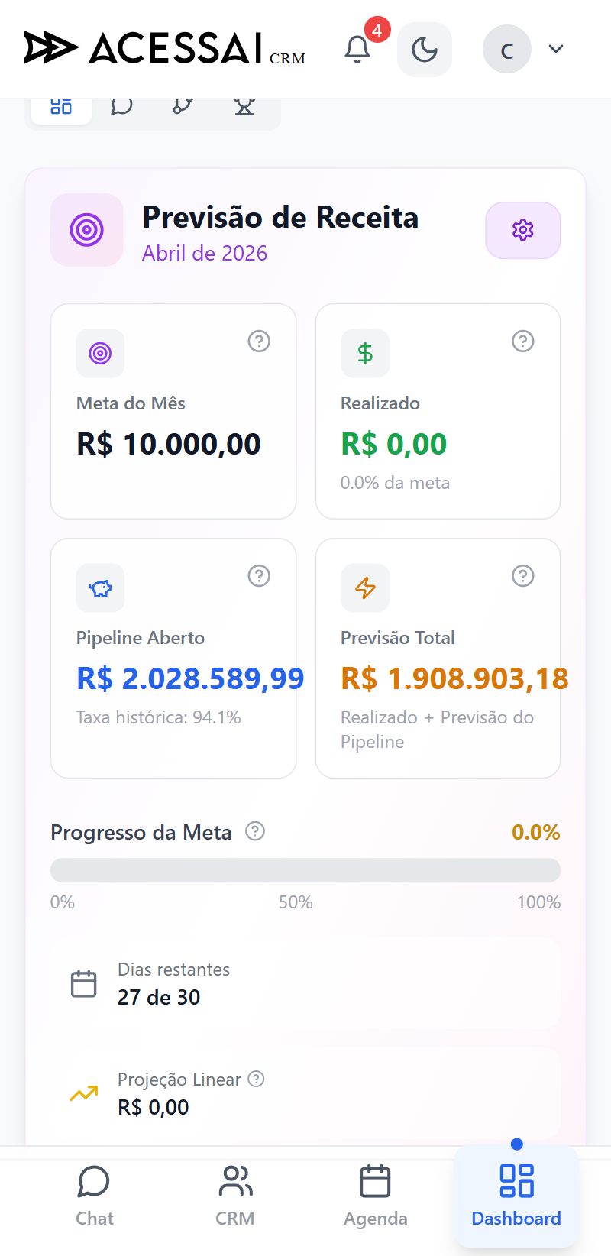Switch to the Chat bottom tab
Viewport: 611px width, 1256px height.
pos(95,1196)
